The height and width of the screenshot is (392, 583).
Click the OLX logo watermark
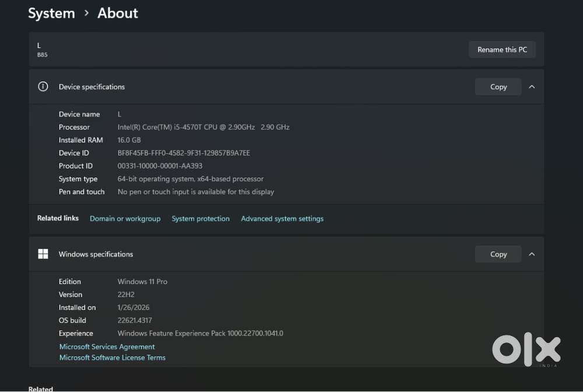526,350
